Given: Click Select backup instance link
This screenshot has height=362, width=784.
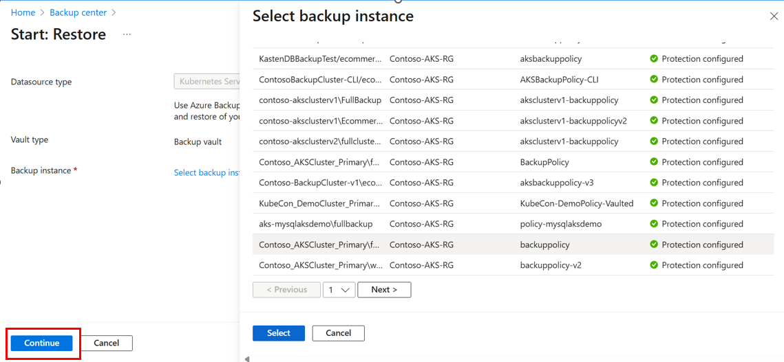Looking at the screenshot, I should point(206,172).
